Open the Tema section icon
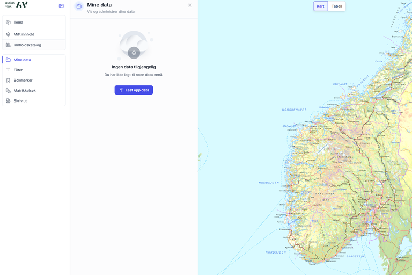 pyautogui.click(x=8, y=23)
